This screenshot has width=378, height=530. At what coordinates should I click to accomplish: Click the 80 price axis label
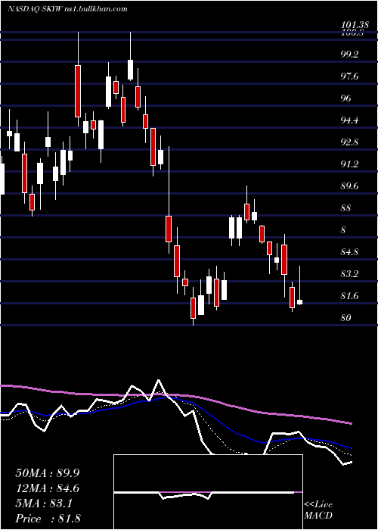pos(346,318)
